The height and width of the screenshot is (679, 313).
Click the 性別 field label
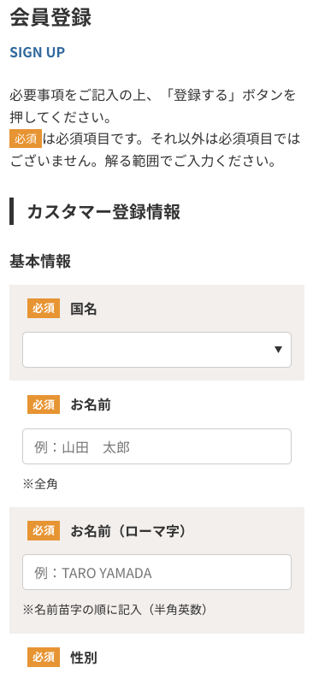[84, 658]
